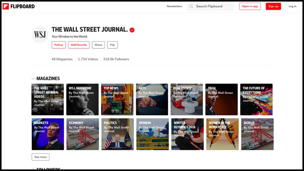The image size is (304, 171).
Task: Open the Markets magazine tile
Action: pos(48,134)
